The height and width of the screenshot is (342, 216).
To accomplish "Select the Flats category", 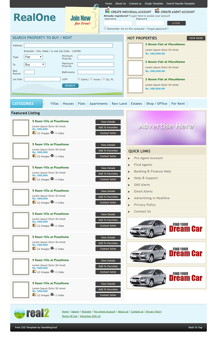I will pos(82,104).
